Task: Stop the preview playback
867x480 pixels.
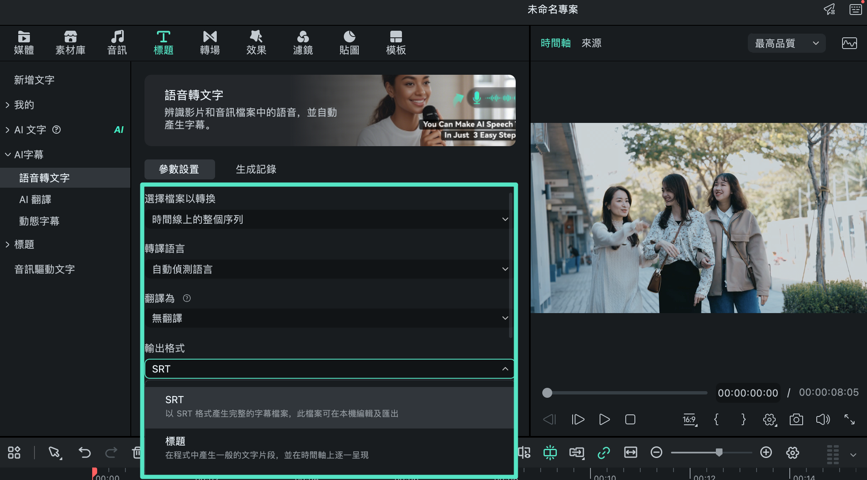Action: point(630,419)
